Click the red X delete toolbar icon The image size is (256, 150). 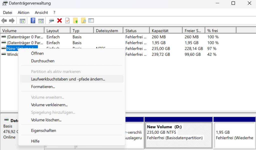(59, 20)
